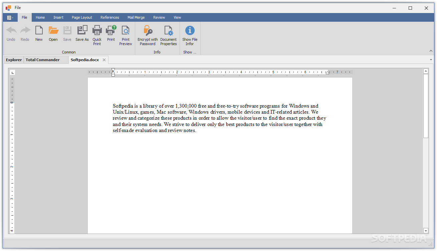Click the vertical scrollbar down arrow

tap(426, 231)
